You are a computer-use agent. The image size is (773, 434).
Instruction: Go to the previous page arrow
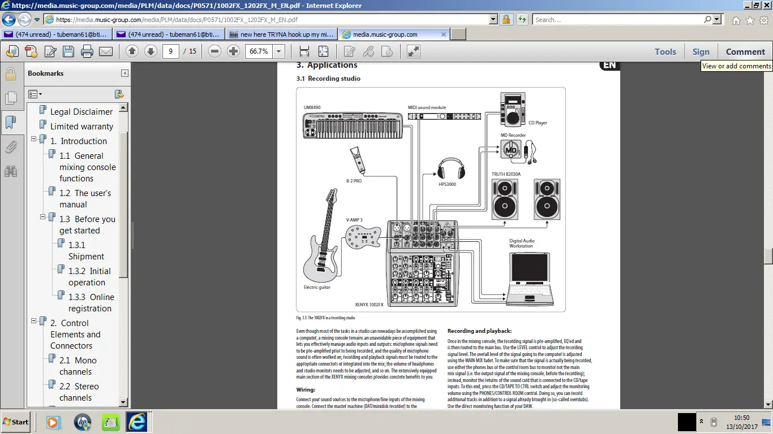132,51
